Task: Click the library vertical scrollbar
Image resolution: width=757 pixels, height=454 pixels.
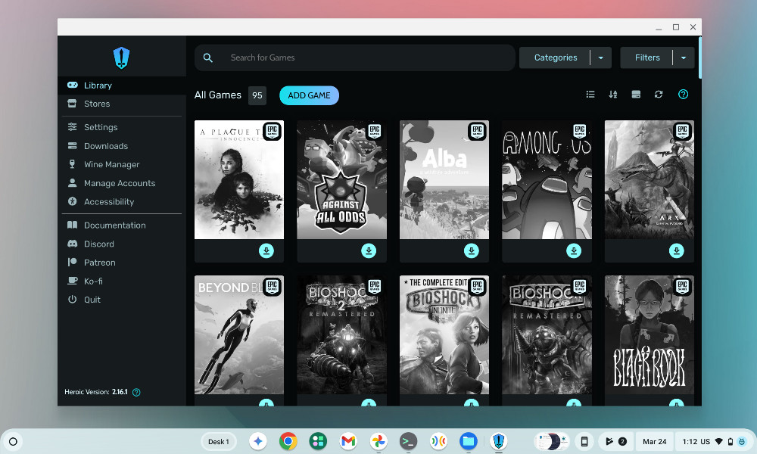Action: click(699, 58)
